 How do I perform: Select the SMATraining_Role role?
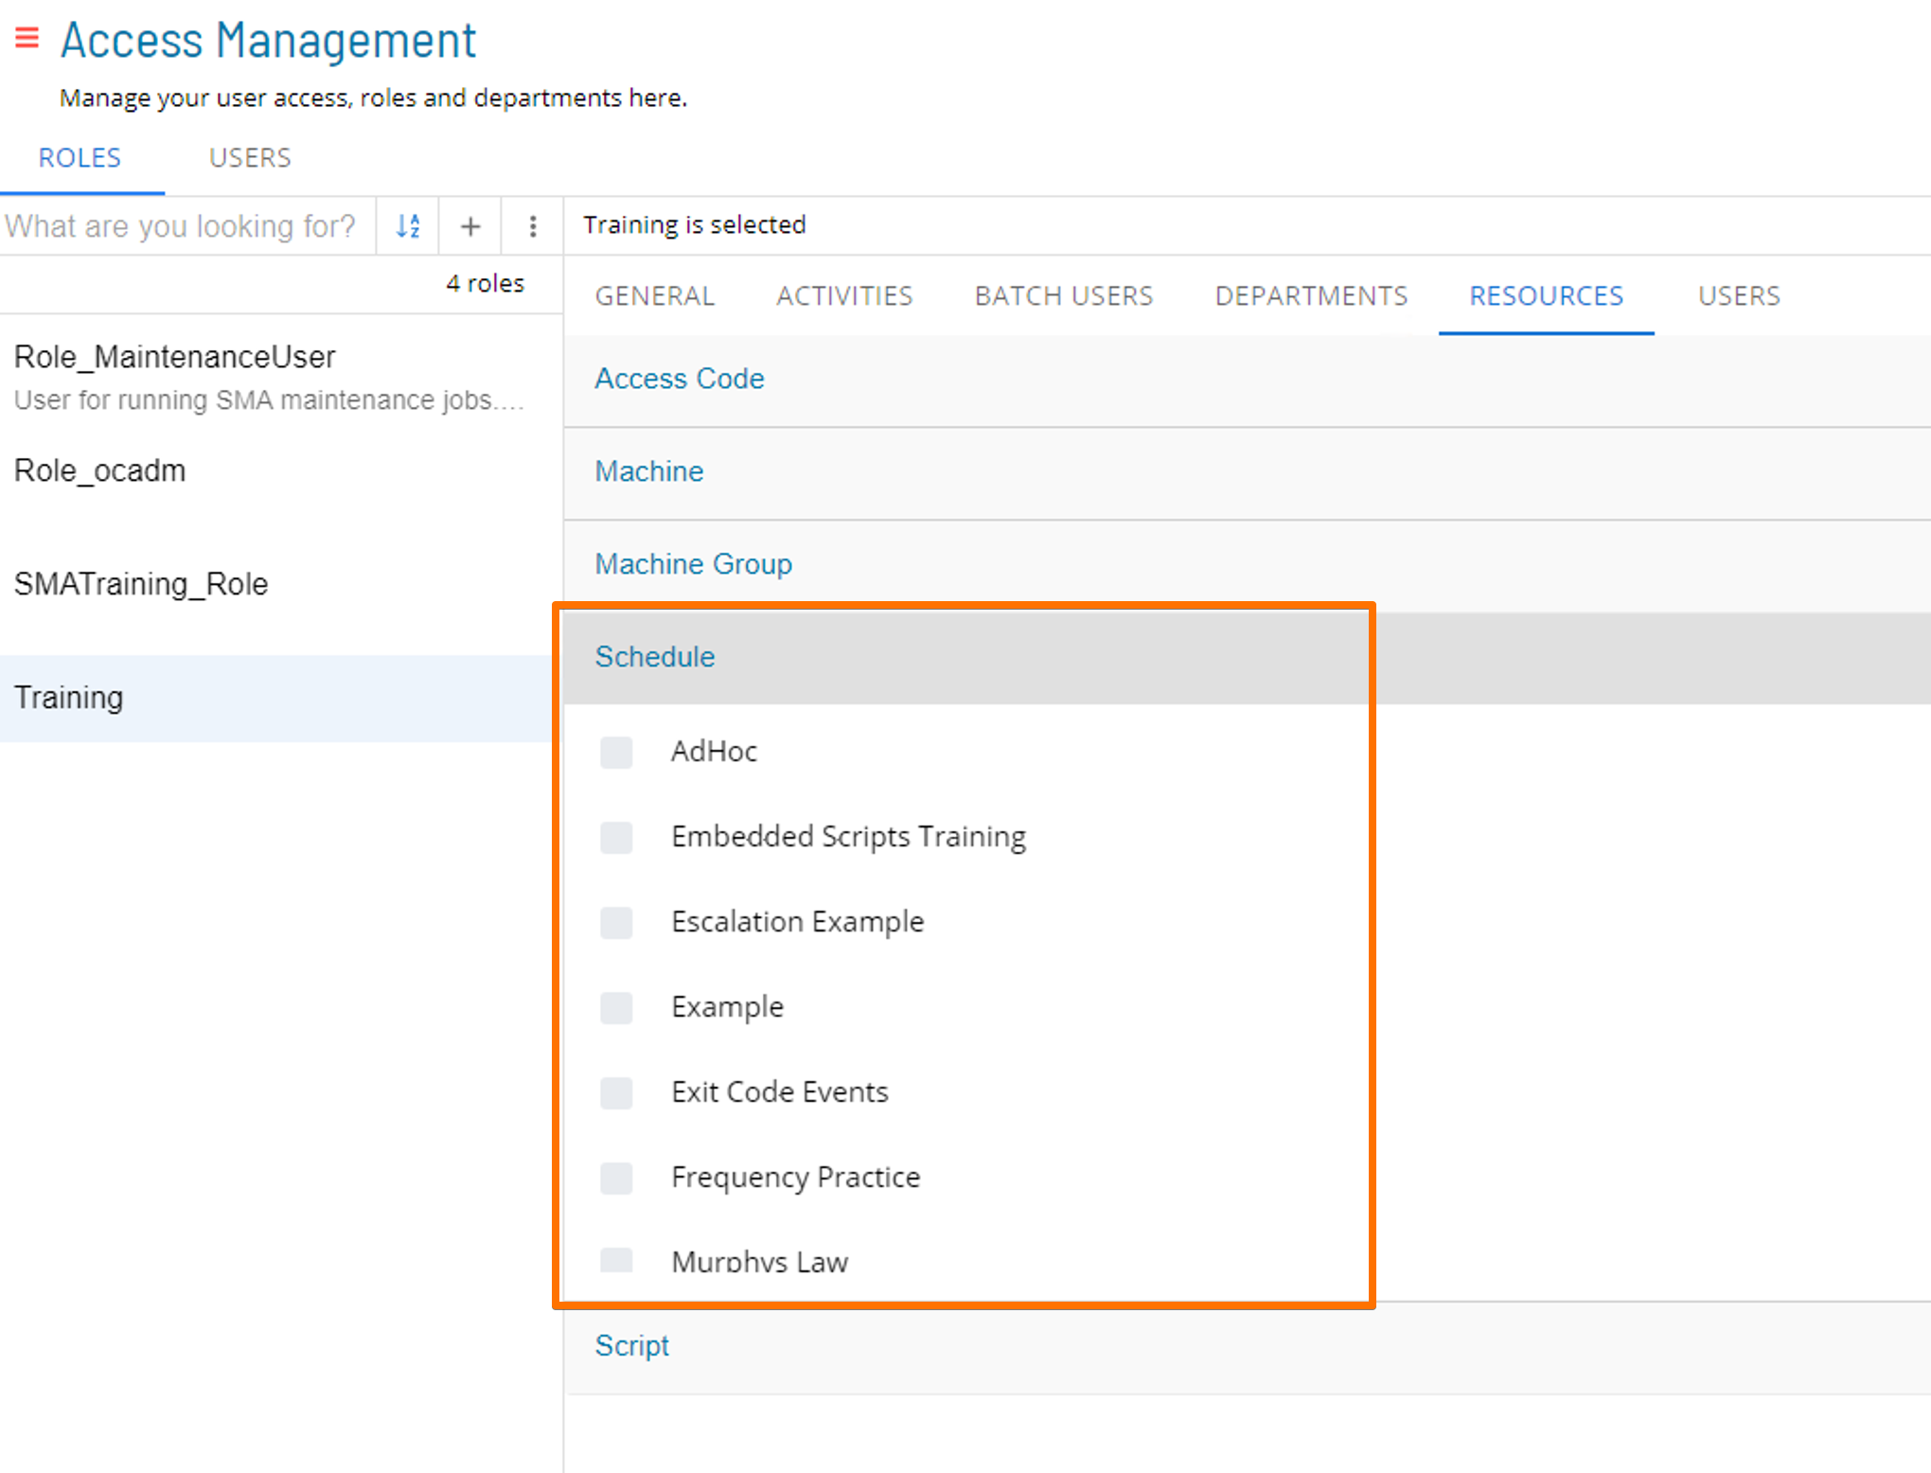pos(281,585)
